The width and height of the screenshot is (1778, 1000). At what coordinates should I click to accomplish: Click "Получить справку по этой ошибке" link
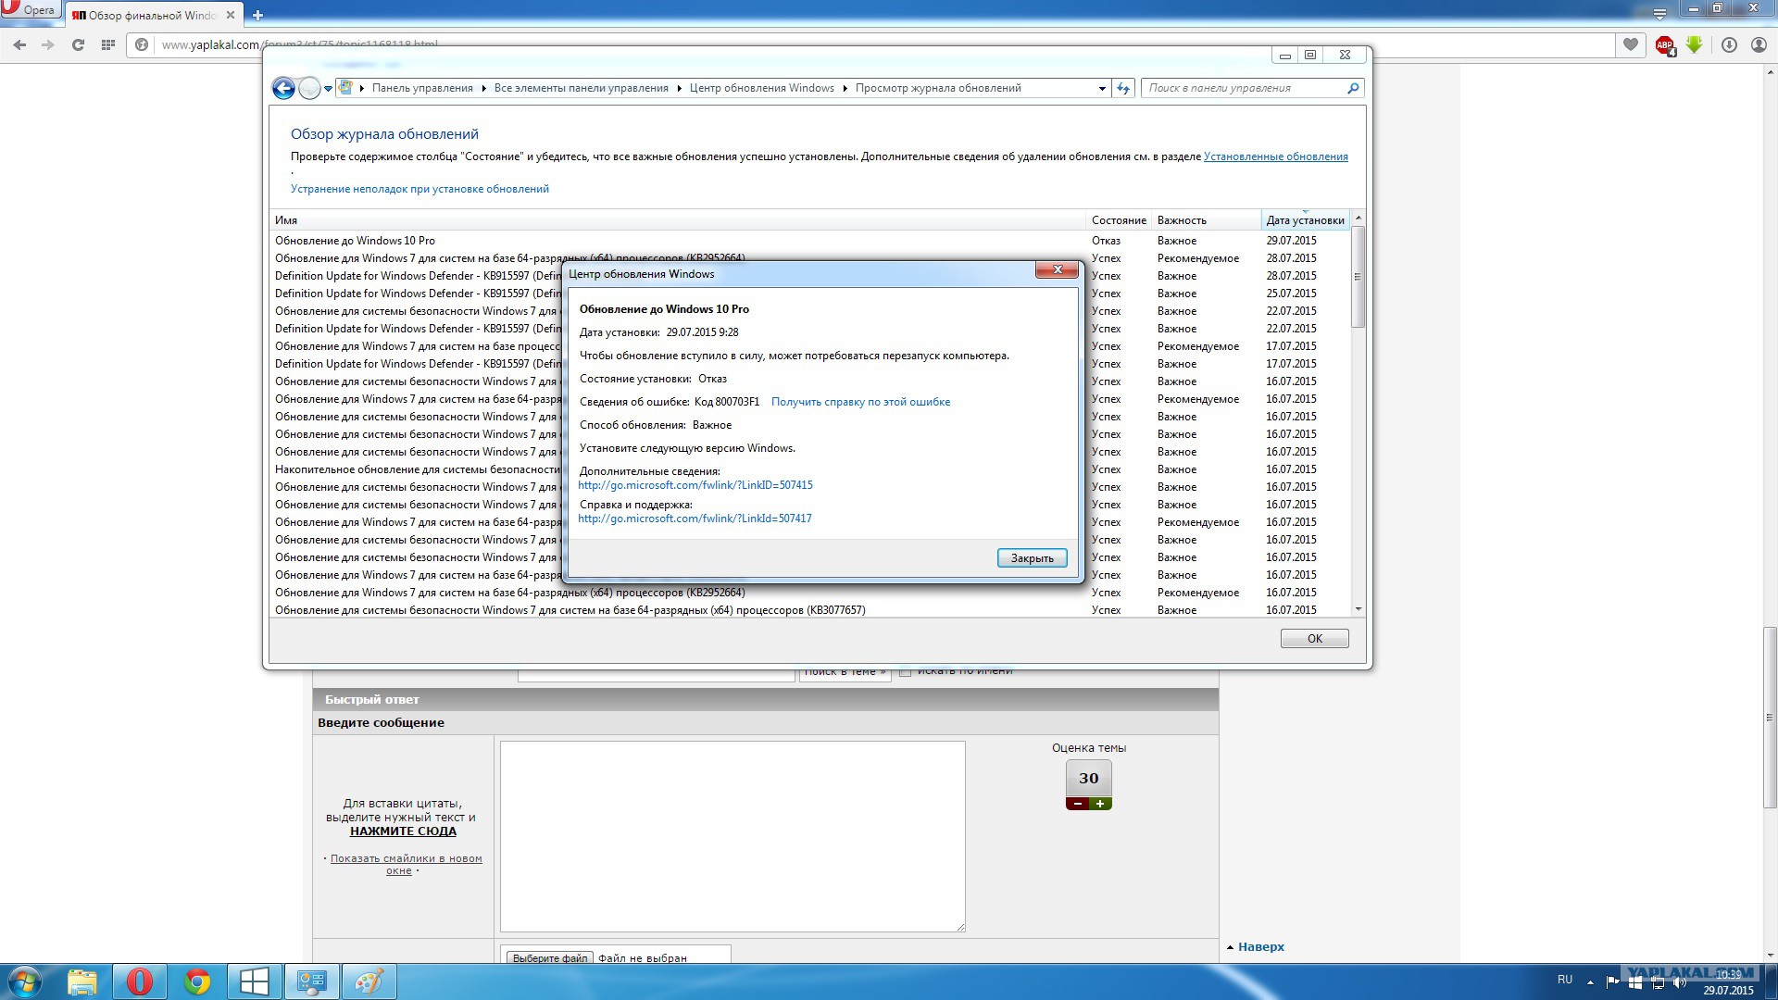click(860, 402)
